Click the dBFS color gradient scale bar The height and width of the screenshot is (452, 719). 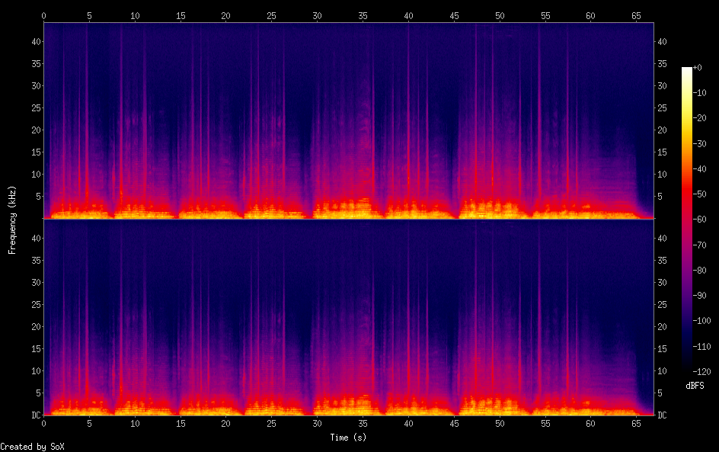pos(687,220)
